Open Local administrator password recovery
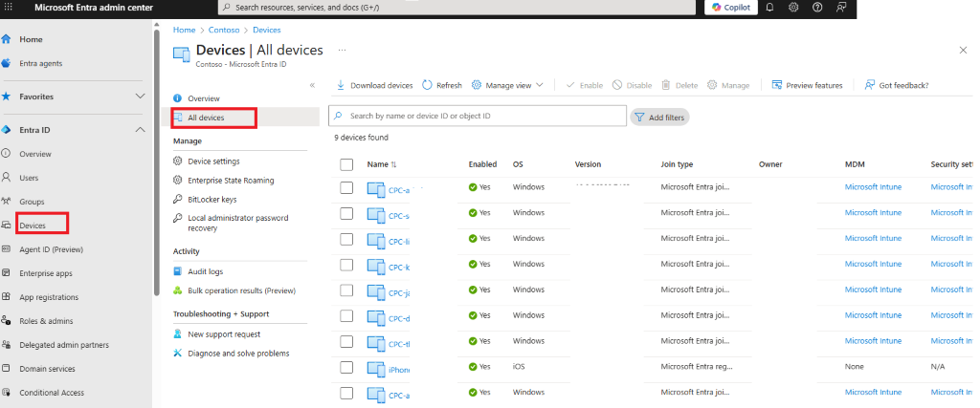 (x=238, y=224)
